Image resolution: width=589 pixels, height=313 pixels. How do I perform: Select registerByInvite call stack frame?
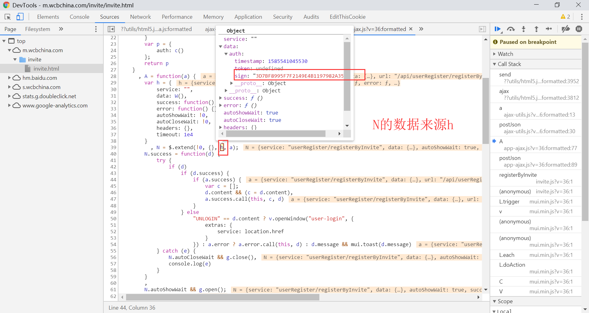[536, 178]
